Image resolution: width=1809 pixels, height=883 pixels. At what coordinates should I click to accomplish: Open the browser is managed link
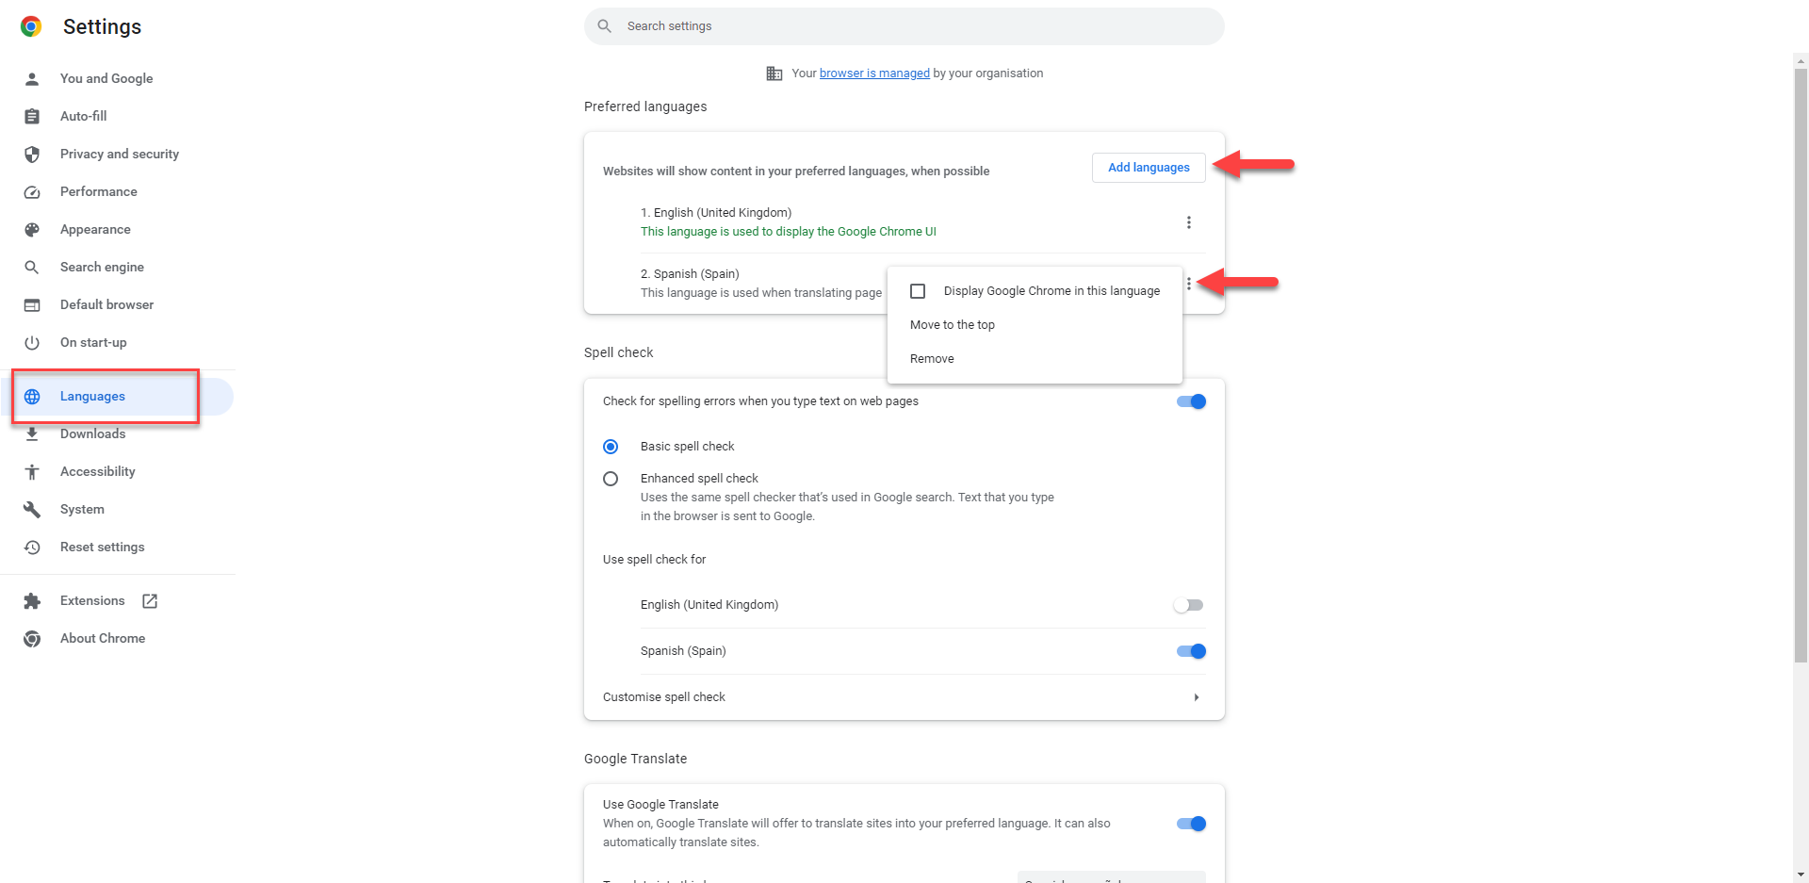click(874, 74)
